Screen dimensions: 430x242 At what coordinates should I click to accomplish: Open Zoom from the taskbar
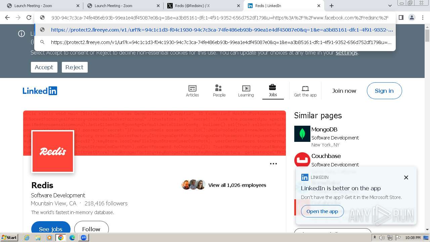pyautogui.click(x=83, y=238)
